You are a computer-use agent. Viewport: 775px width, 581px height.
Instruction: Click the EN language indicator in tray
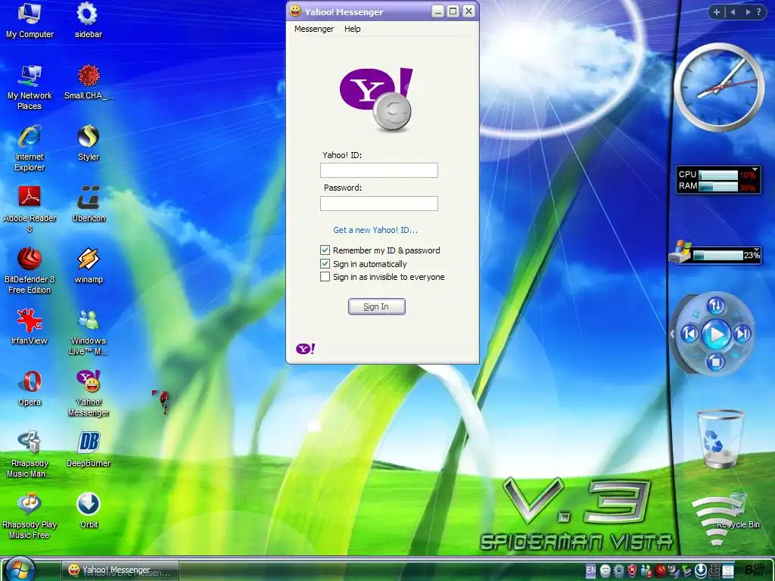[x=590, y=571]
